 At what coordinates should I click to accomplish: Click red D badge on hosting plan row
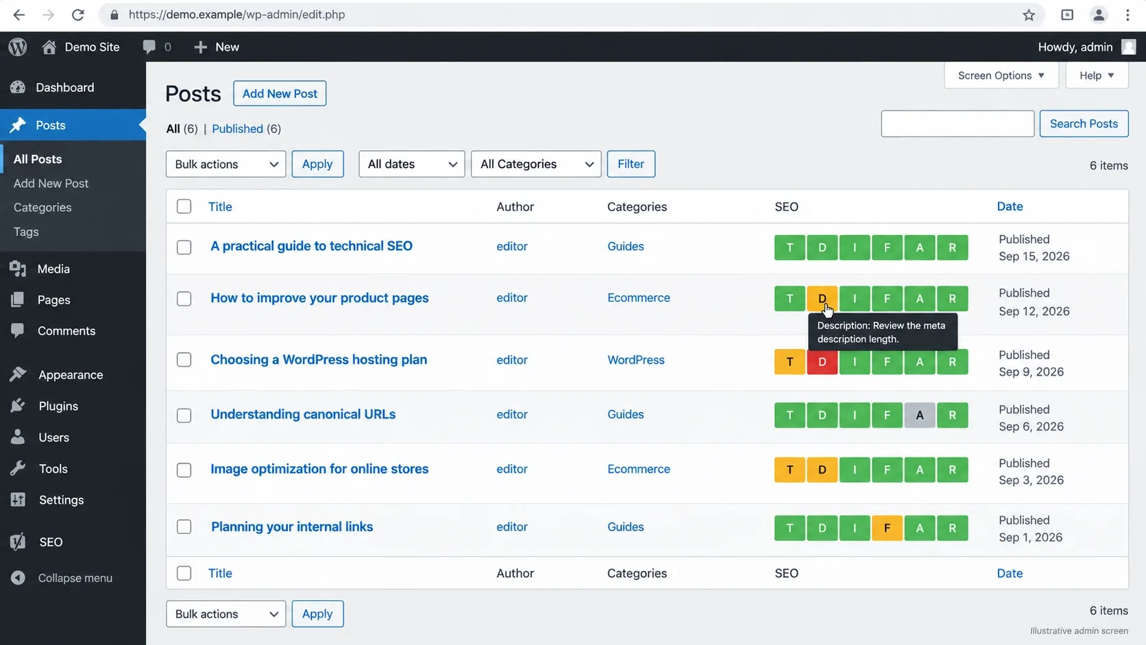[x=822, y=361]
